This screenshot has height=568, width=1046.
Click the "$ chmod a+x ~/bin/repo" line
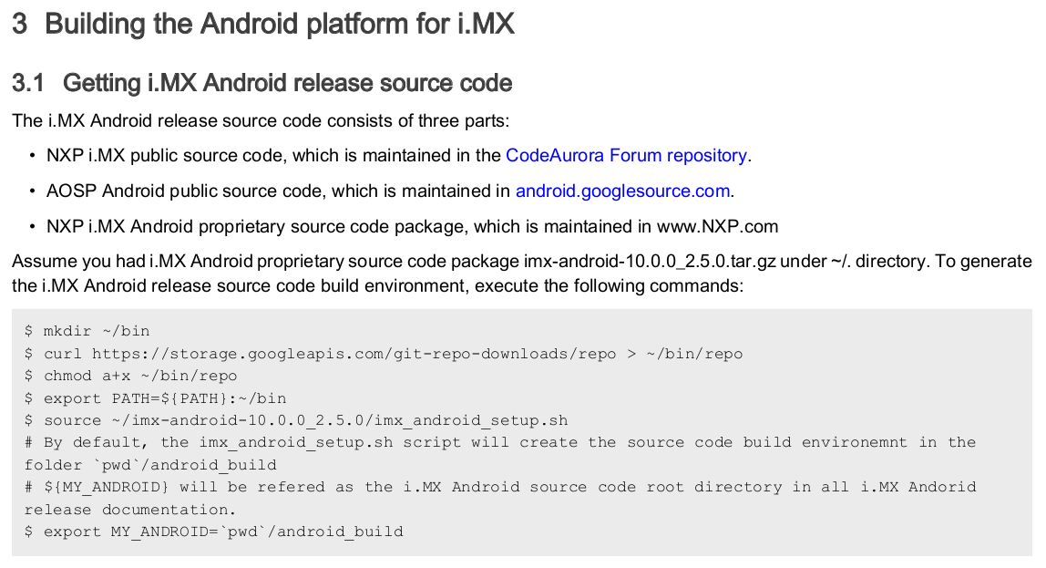coord(131,376)
